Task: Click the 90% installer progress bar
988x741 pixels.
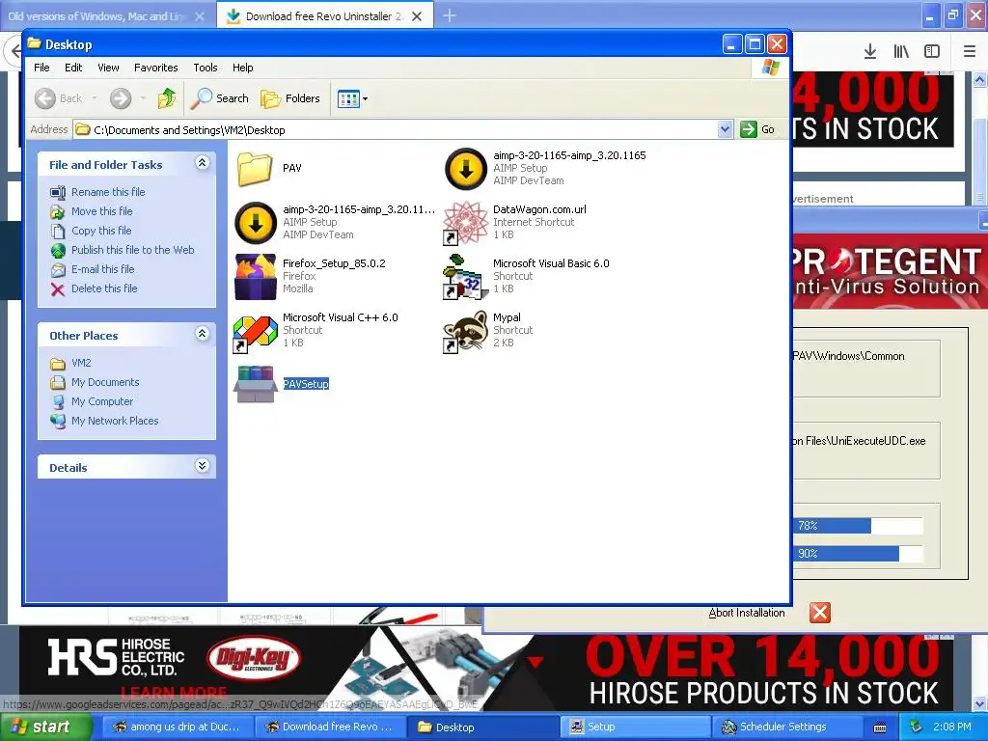Action: [x=858, y=554]
